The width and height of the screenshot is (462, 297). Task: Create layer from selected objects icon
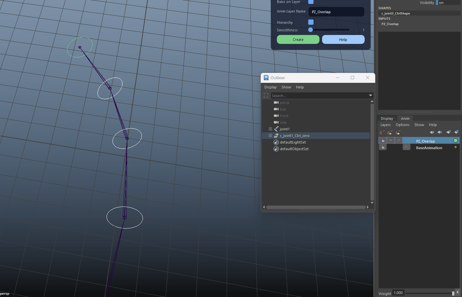pyautogui.click(x=456, y=132)
